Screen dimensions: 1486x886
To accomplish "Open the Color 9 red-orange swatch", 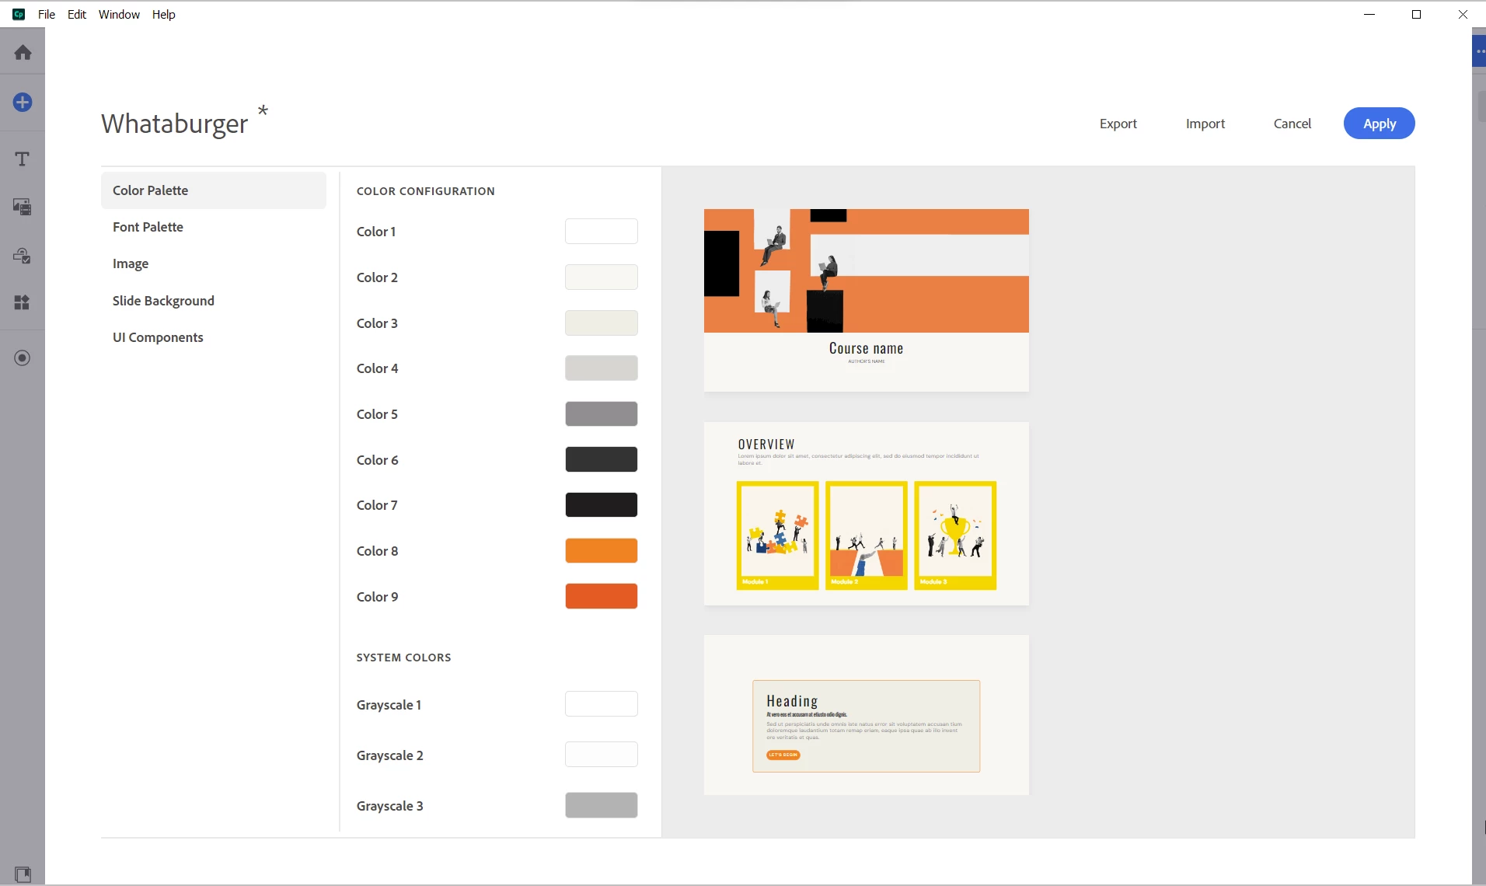I will click(x=601, y=597).
